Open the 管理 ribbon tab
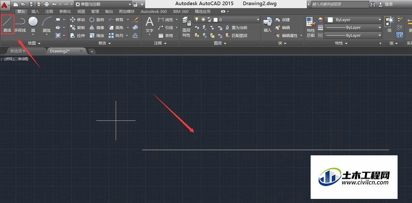412x203 pixels. [x=95, y=12]
